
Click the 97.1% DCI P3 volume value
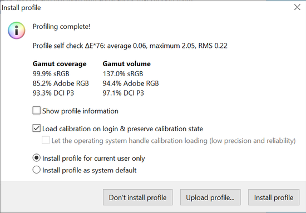(x=124, y=93)
